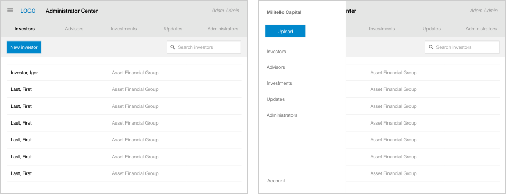This screenshot has width=506, height=194.
Task: Choose Advisors in side drawer menu
Action: point(276,67)
